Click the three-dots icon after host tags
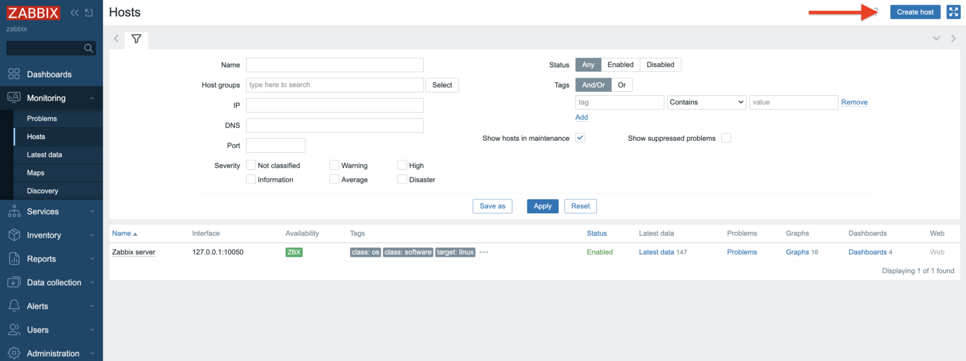Image resolution: width=966 pixels, height=361 pixels. [x=484, y=252]
